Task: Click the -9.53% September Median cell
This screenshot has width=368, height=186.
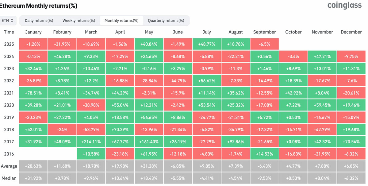Action: tap(264, 178)
